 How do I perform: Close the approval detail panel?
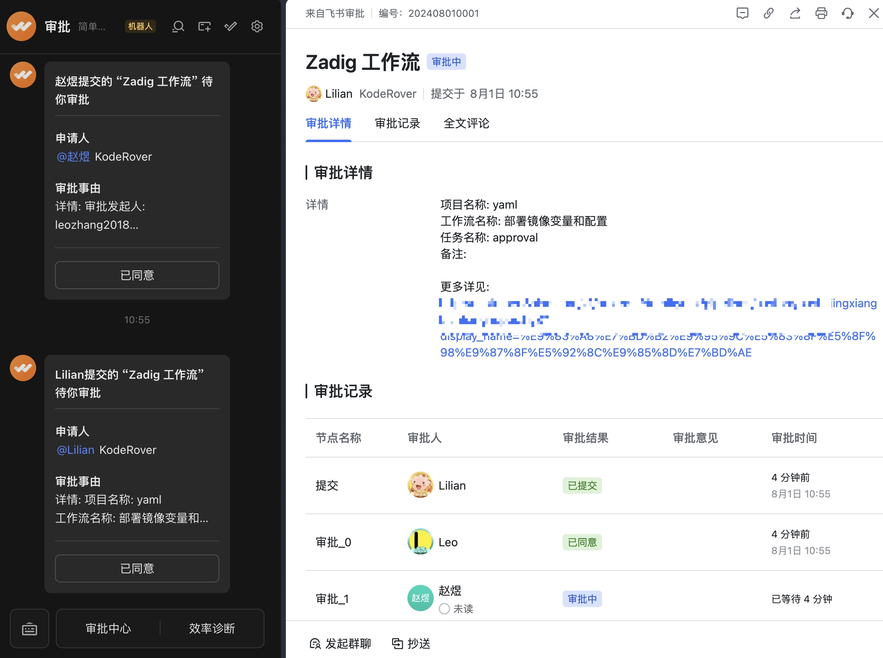pos(874,14)
